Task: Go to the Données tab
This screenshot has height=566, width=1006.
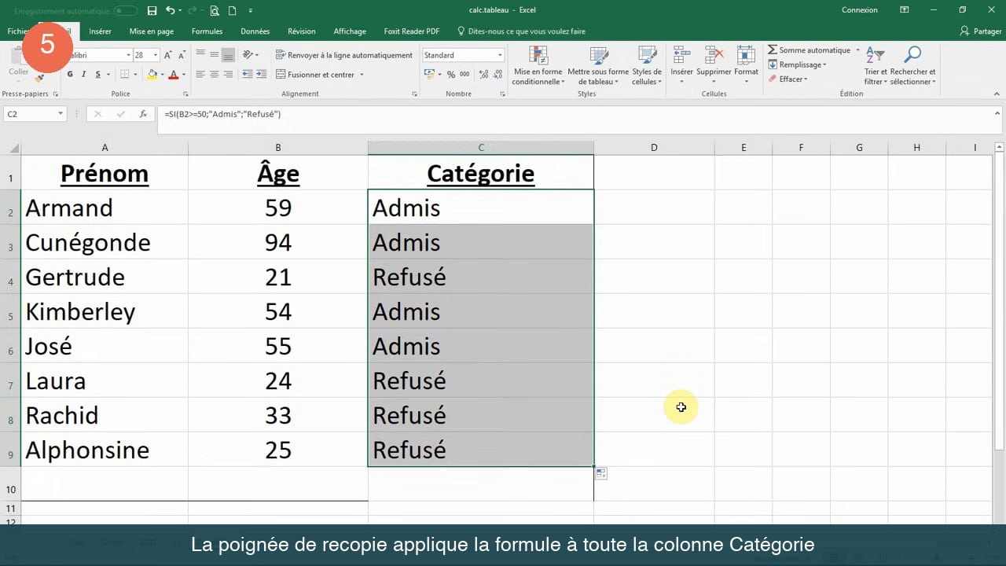Action: (255, 31)
